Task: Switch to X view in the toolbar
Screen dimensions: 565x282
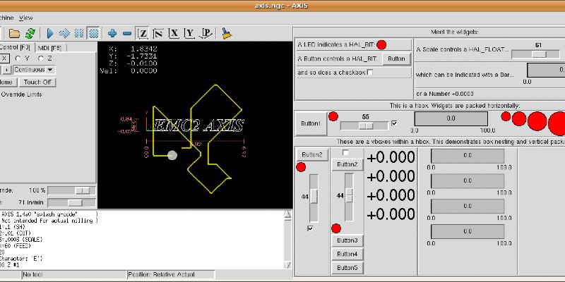Action: coord(174,33)
